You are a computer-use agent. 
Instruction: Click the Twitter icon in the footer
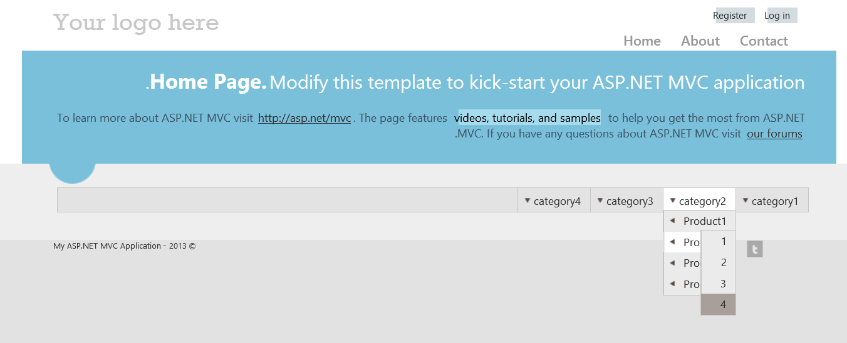click(x=755, y=249)
